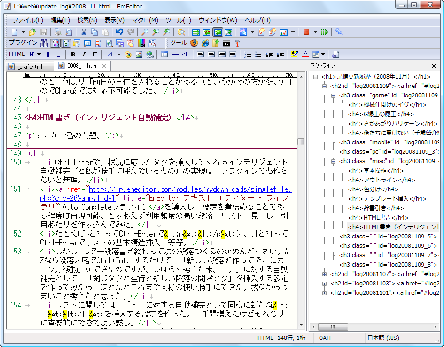Click the hammer tool icon
Viewport: 444px width, 347px height.
(237, 43)
